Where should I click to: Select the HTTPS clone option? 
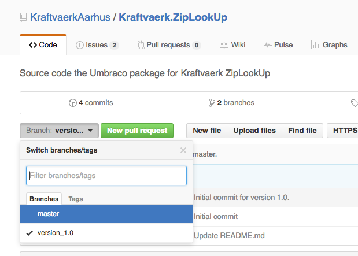point(343,131)
